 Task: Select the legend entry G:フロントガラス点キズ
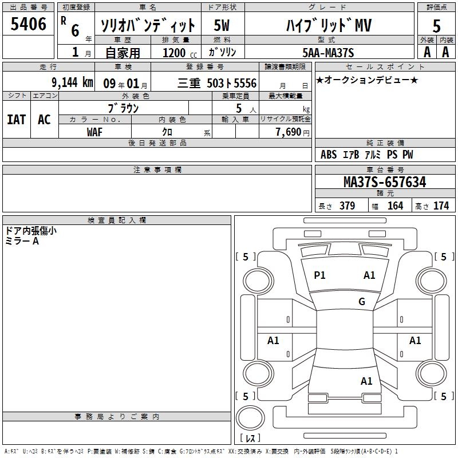[202, 452]
